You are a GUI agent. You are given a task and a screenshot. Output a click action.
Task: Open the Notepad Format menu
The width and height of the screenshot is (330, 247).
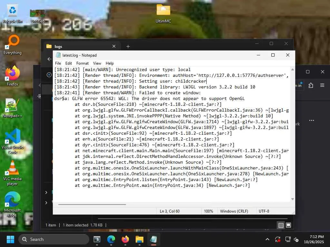[x=82, y=63]
